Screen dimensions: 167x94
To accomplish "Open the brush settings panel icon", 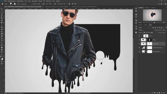I will coord(15,4).
